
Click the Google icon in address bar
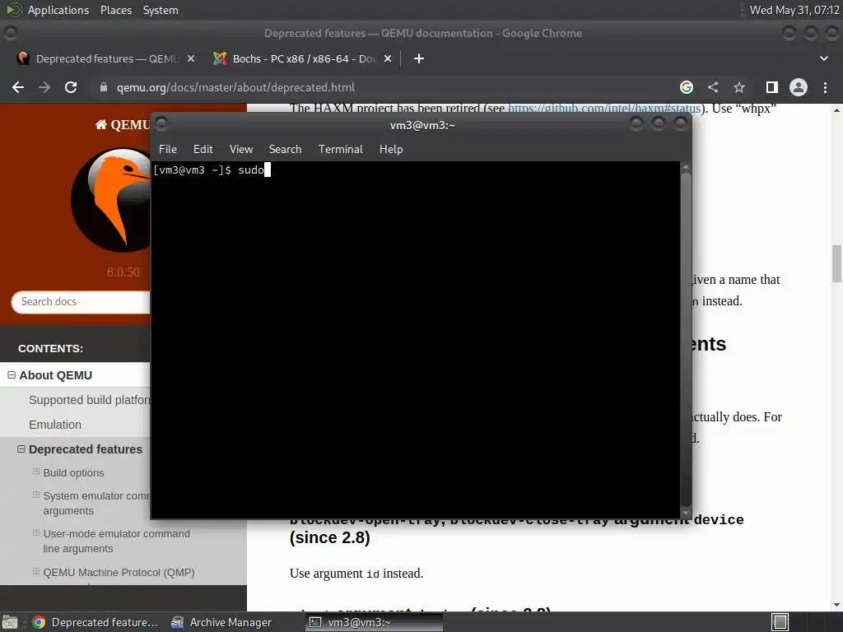click(687, 87)
